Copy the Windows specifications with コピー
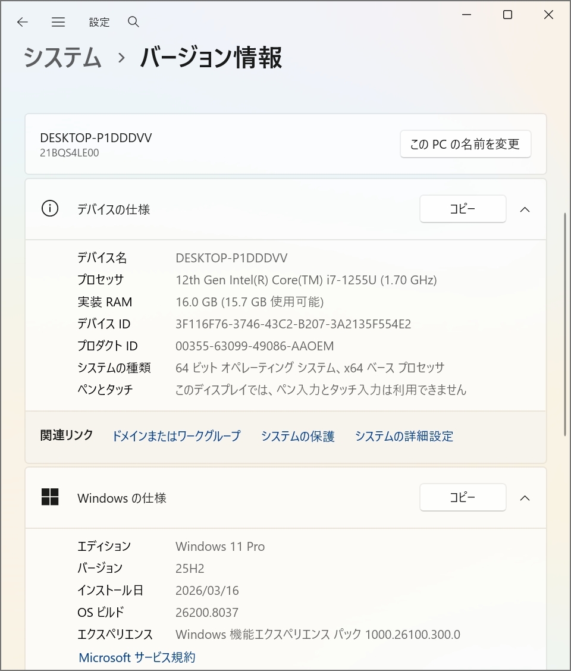571x671 pixels. coord(463,497)
